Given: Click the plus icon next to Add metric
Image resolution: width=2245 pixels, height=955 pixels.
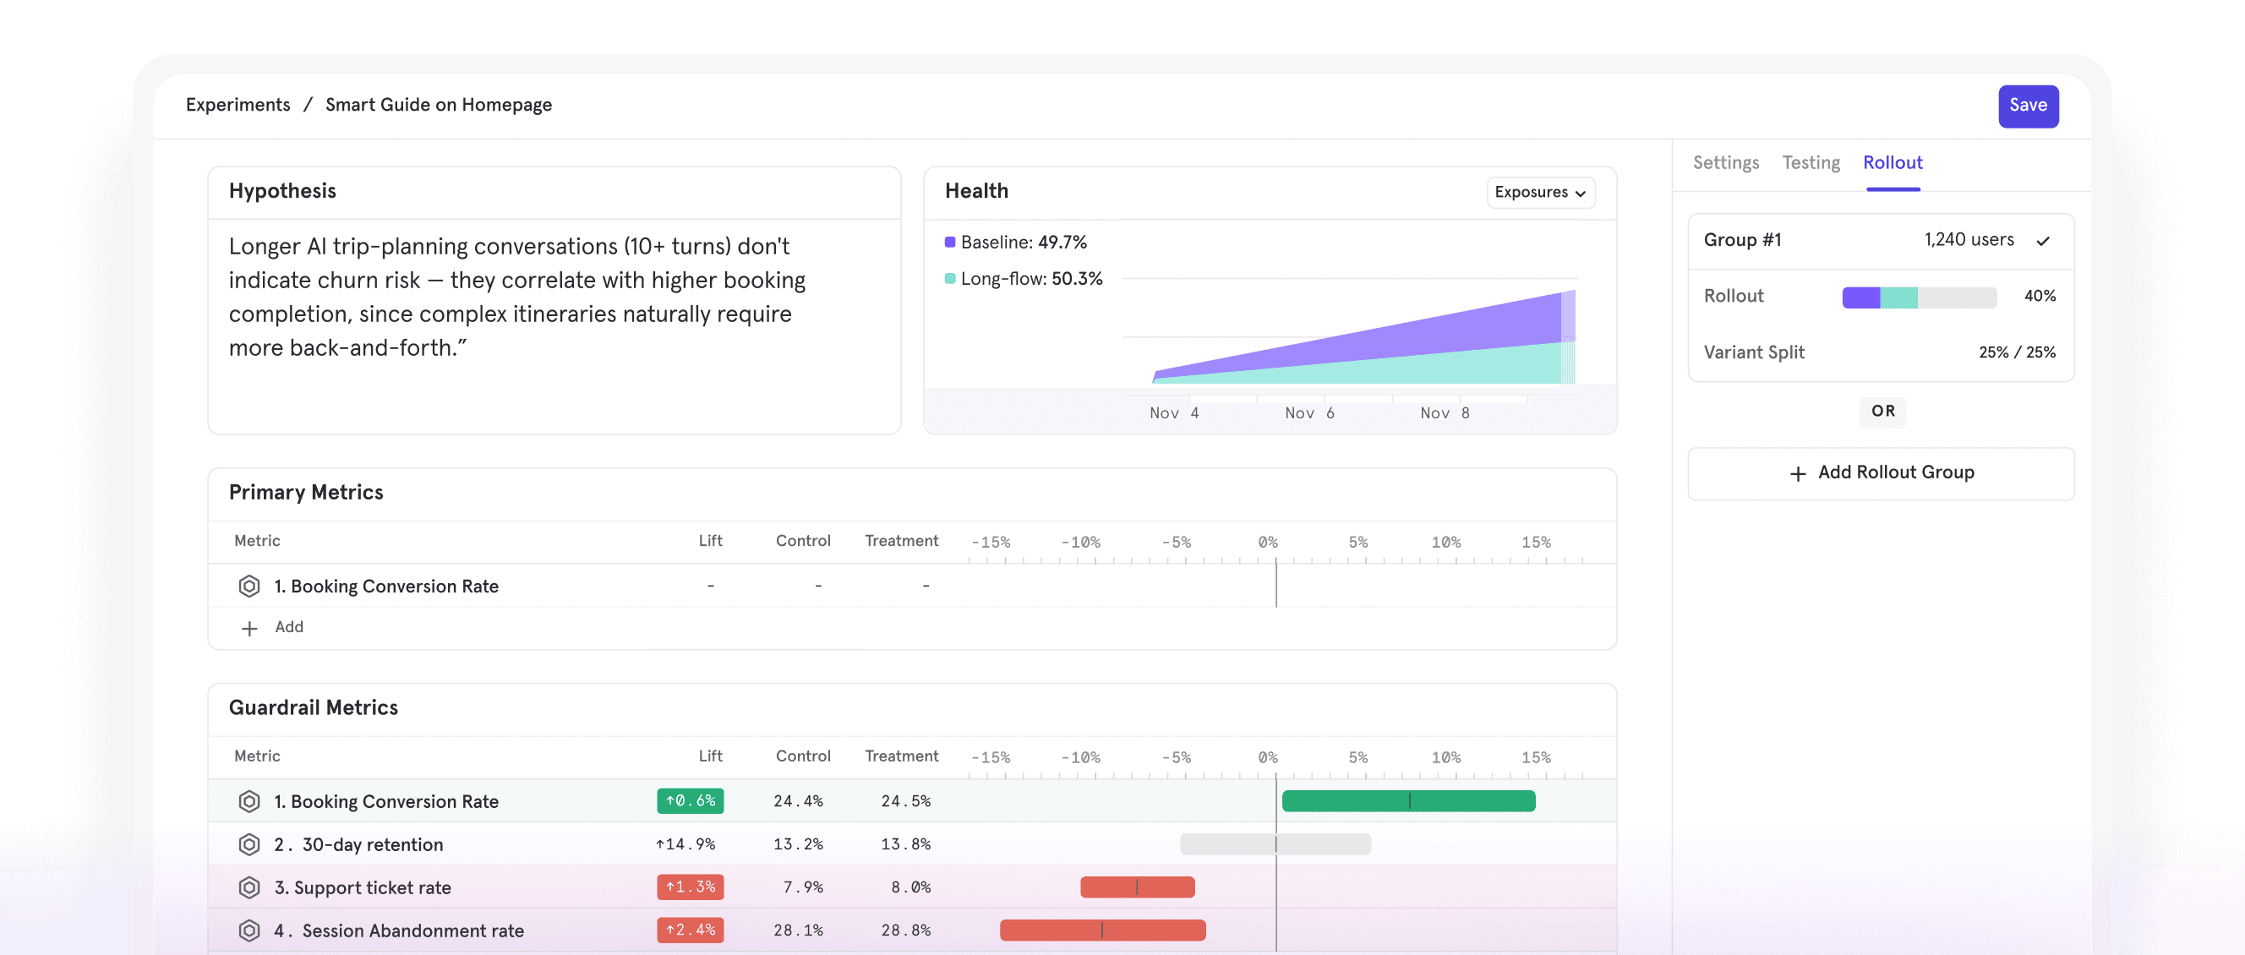Looking at the screenshot, I should (249, 628).
